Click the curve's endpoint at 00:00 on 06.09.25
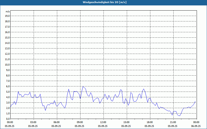 tap(195, 101)
